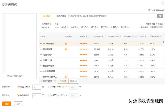Click the help icon beside 竞争指数 header
Viewport: 166px width, 106px height.
(x=135, y=37)
